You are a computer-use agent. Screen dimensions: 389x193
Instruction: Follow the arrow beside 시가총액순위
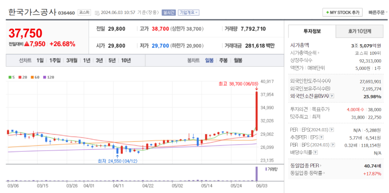pyautogui.click(x=318, y=53)
